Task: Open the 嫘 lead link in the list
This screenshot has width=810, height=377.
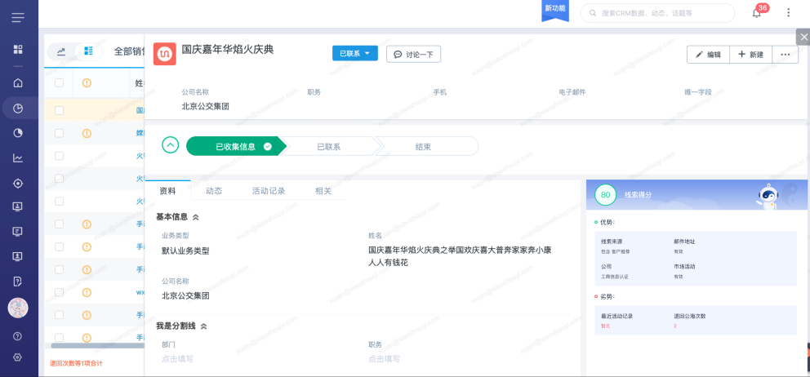Action: click(x=140, y=133)
